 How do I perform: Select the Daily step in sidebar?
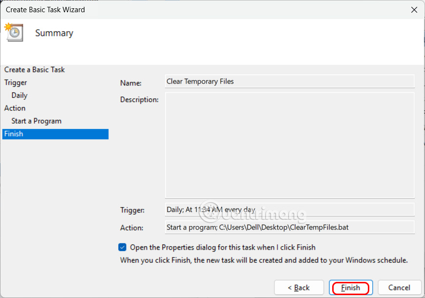coord(19,95)
